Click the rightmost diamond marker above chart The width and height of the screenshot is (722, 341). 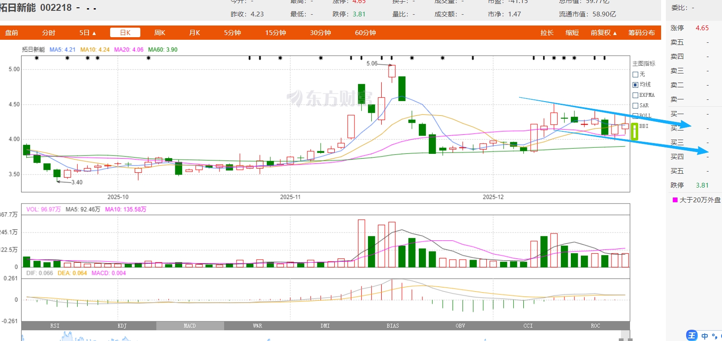click(x=605, y=58)
